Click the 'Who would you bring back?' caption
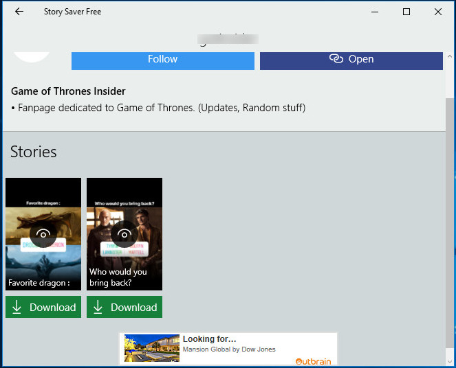Image resolution: width=456 pixels, height=368 pixels. [x=118, y=277]
